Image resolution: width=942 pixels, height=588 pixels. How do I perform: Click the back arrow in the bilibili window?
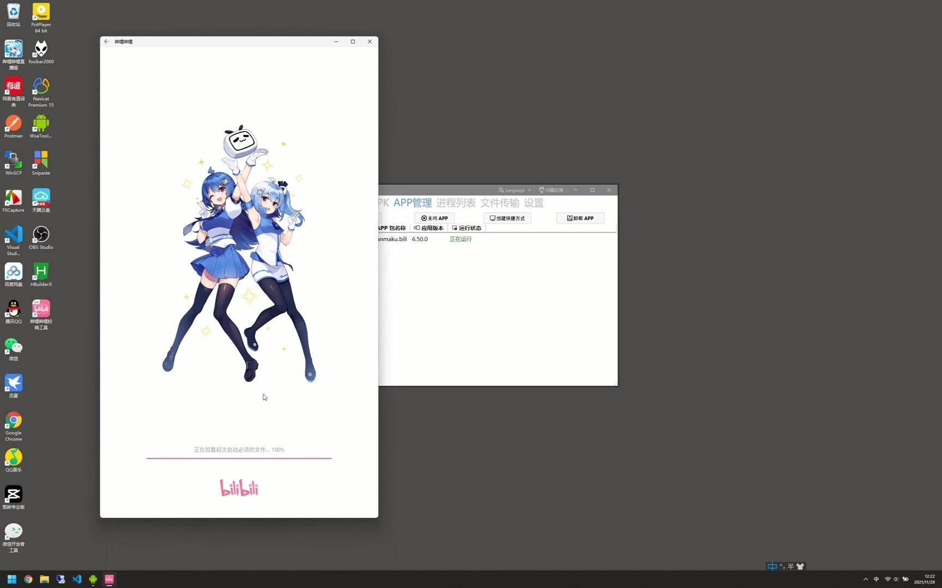(107, 41)
